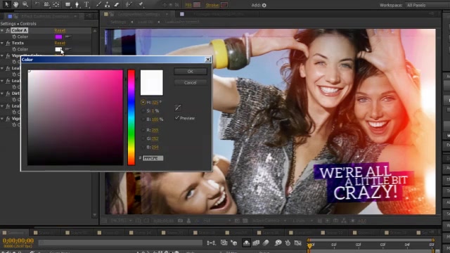Image resolution: width=450 pixels, height=253 pixels.
Task: Select the Roto Brush tool
Action: point(129,4)
